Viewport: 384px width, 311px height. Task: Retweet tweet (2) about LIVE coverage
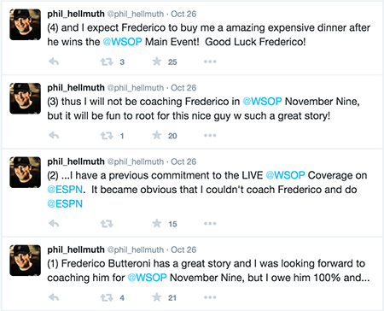107,224
